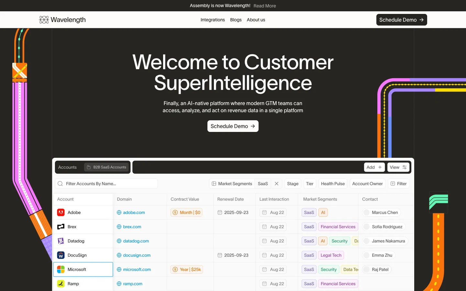Go to the Blogs nav item
This screenshot has height=291, width=466.
pyautogui.click(x=236, y=20)
